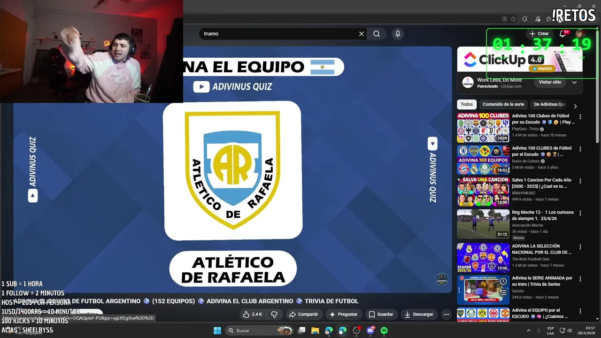
Task: Open the 'SALVA UNA CANCION' 18:08 thumbnail
Action: pyautogui.click(x=483, y=192)
